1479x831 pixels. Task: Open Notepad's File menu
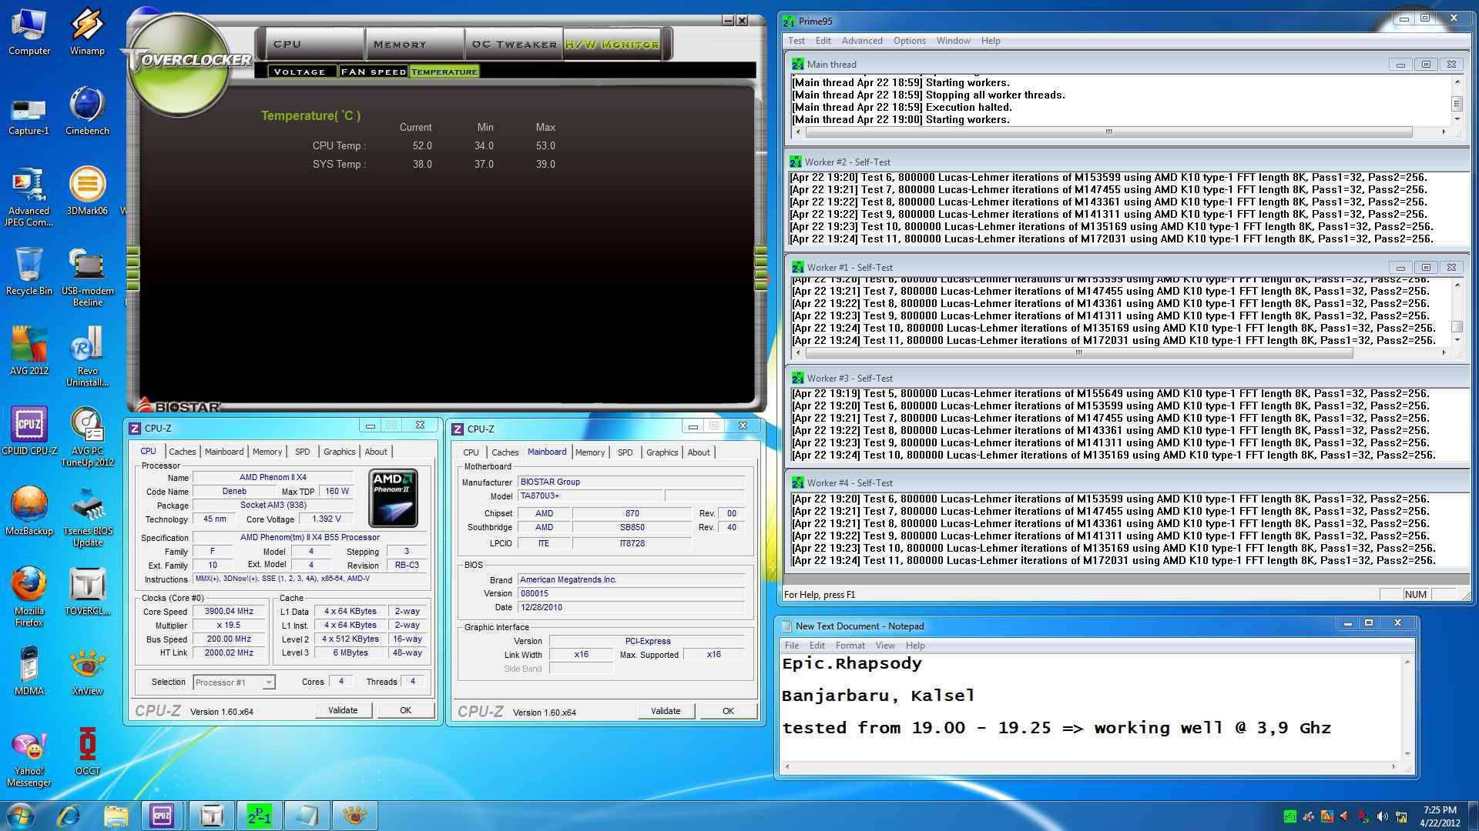[791, 646]
